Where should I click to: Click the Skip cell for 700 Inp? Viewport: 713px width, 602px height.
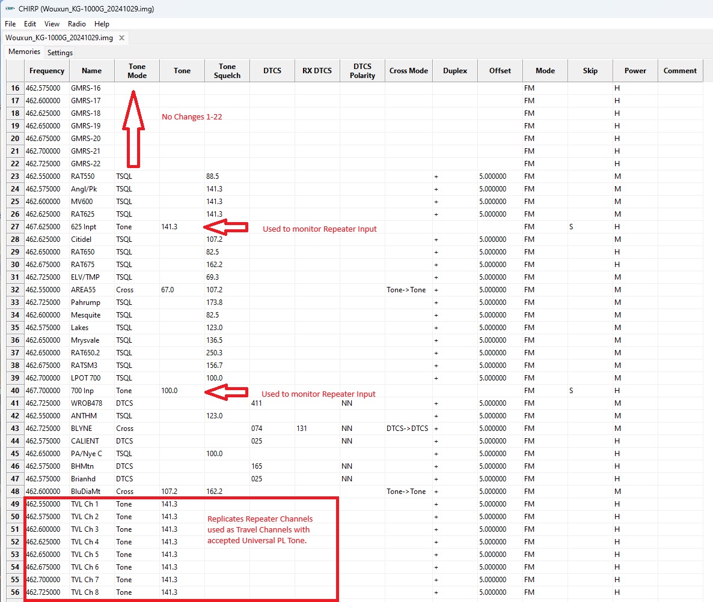(x=590, y=391)
